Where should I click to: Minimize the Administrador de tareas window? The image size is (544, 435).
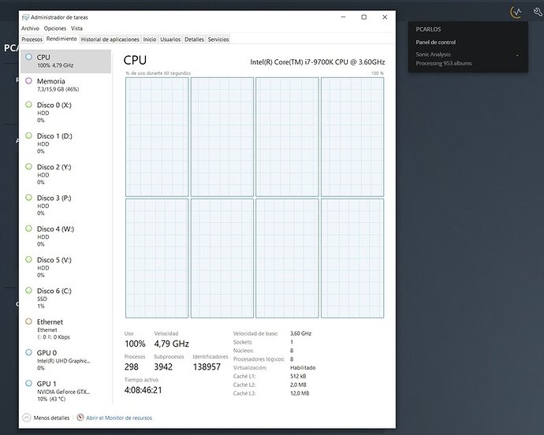[x=343, y=17]
